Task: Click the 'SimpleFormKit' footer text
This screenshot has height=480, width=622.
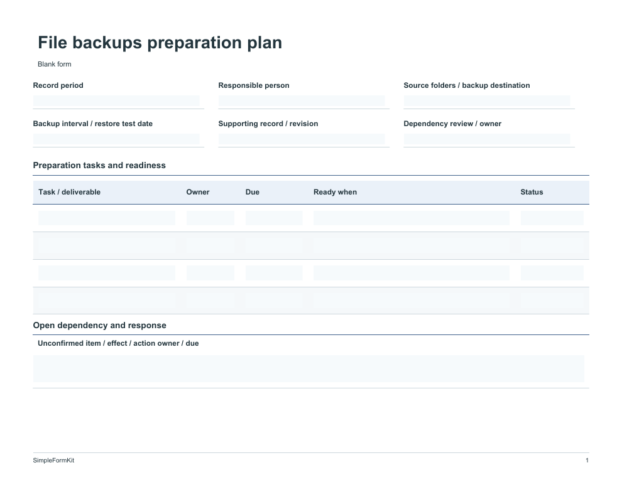Action: pos(53,460)
